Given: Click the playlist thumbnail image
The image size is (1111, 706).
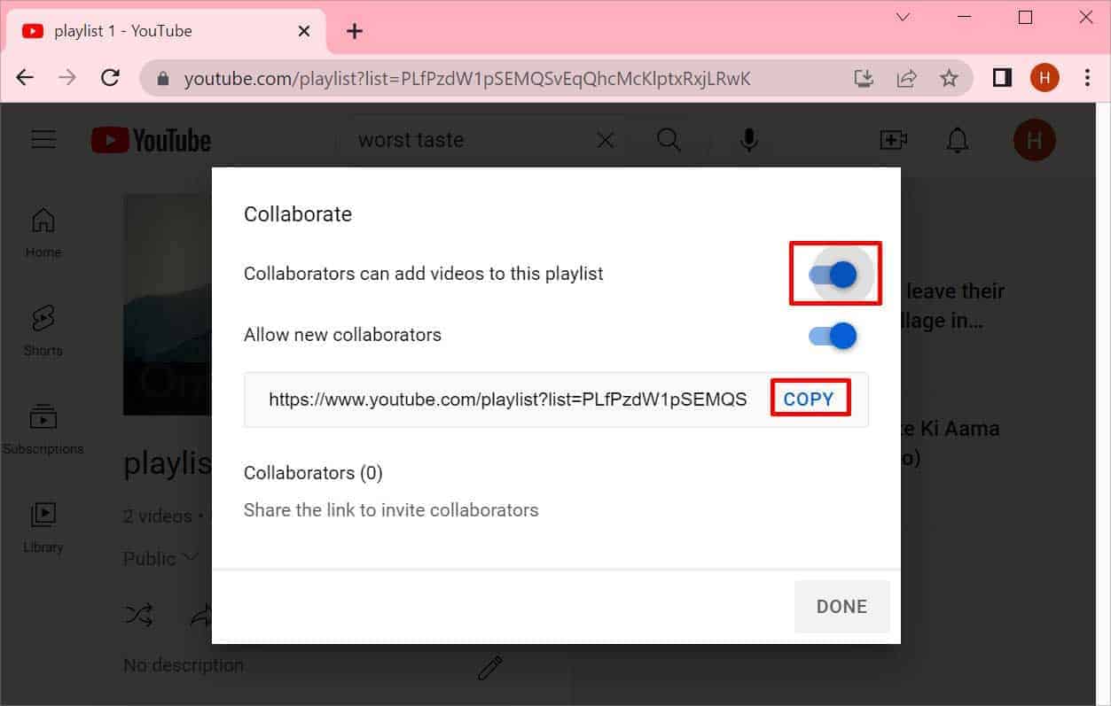Looking at the screenshot, I should [168, 306].
